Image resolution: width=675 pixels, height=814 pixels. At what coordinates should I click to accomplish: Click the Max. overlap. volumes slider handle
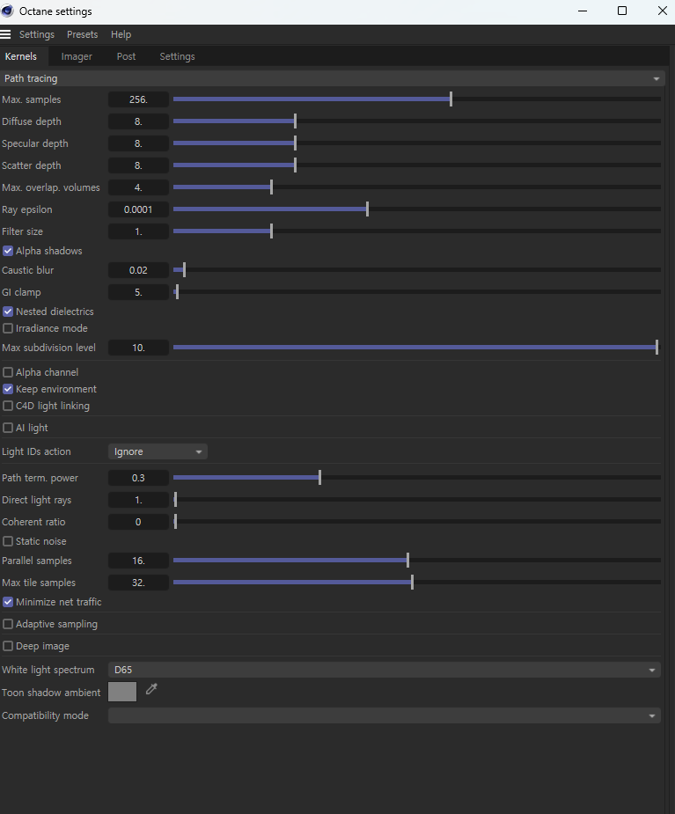click(x=271, y=187)
